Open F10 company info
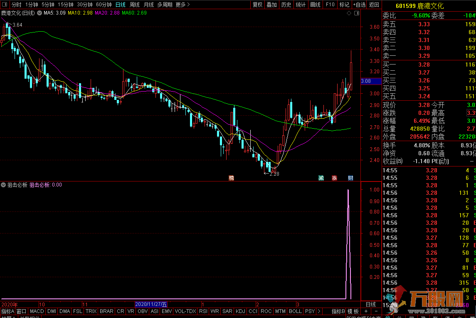Image resolution: width=476 pixels, height=318 pixels. coord(330,5)
